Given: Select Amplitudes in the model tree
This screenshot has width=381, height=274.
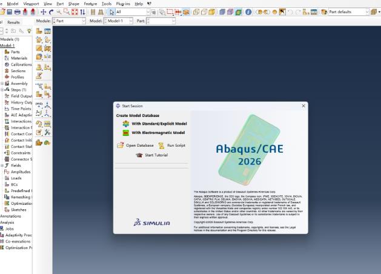Looking at the screenshot, I should 21,172.
